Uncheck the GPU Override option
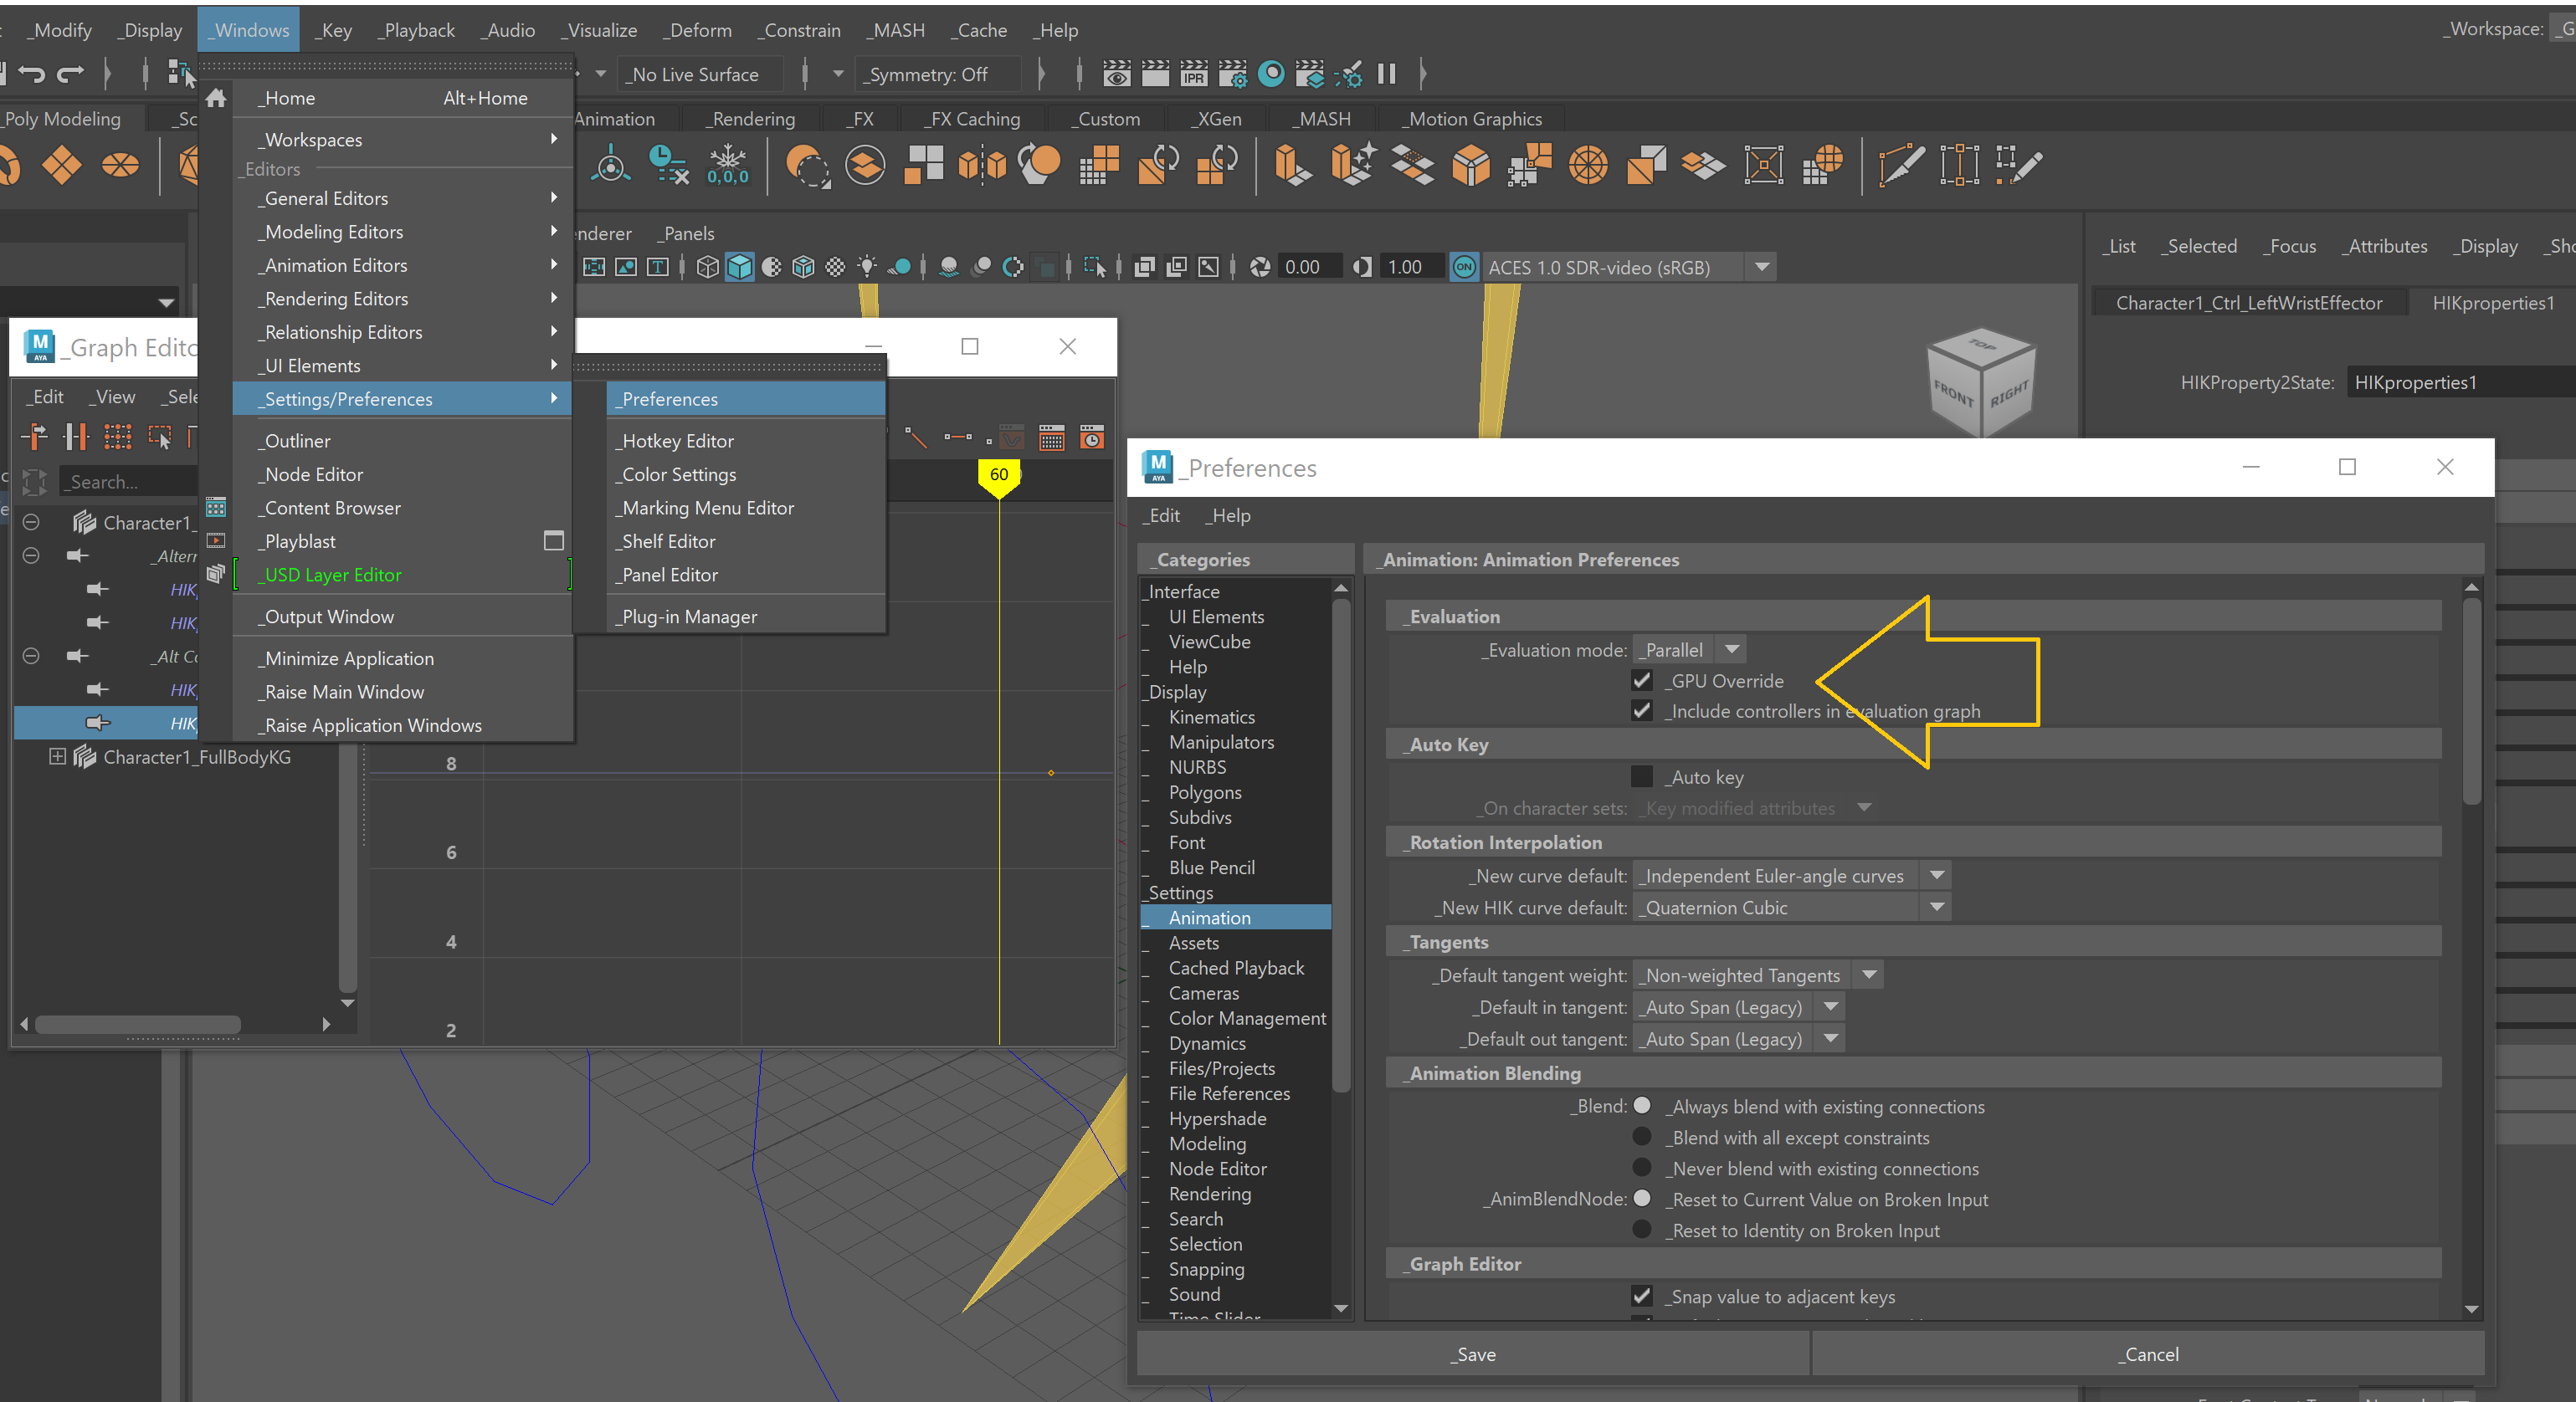Screen dimensions: 2576x1402 click(1641, 681)
